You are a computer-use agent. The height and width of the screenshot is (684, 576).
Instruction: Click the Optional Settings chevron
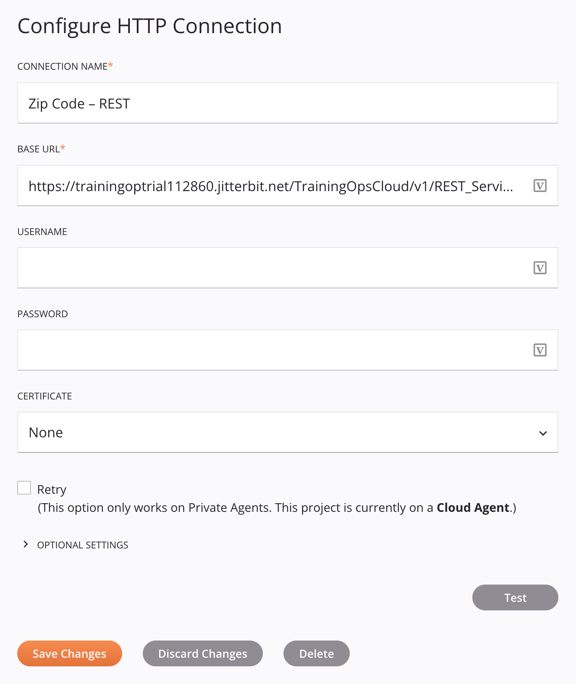[x=25, y=545]
